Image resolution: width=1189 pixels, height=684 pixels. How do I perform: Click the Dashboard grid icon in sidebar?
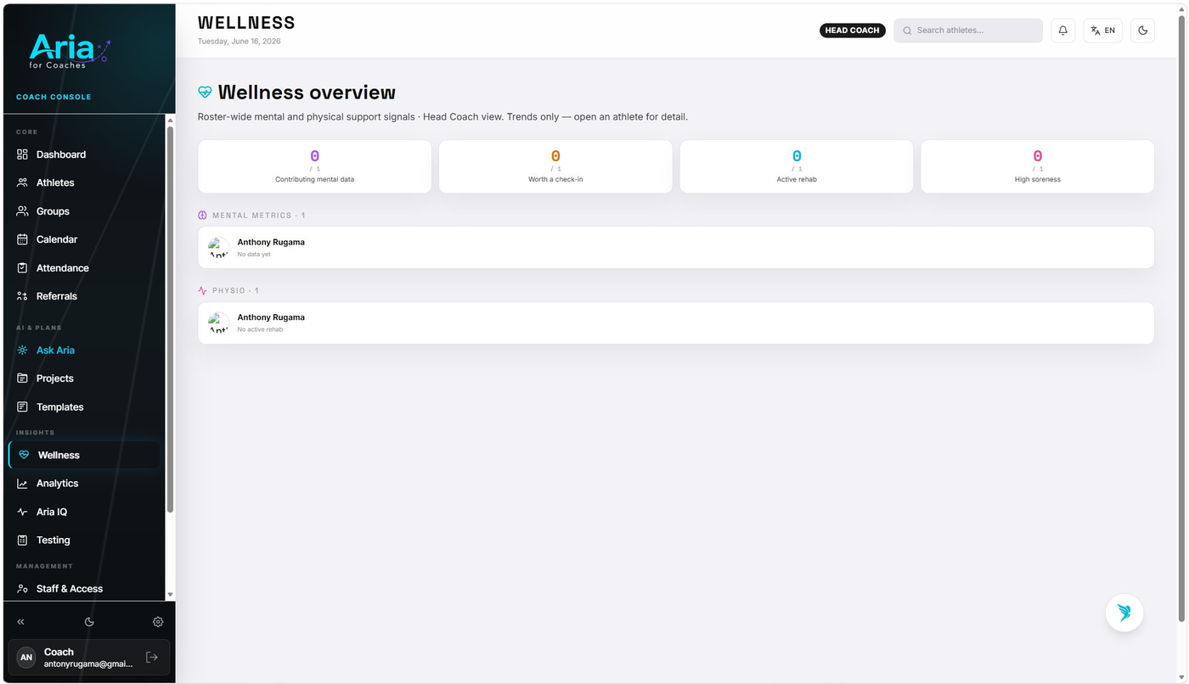click(x=23, y=154)
